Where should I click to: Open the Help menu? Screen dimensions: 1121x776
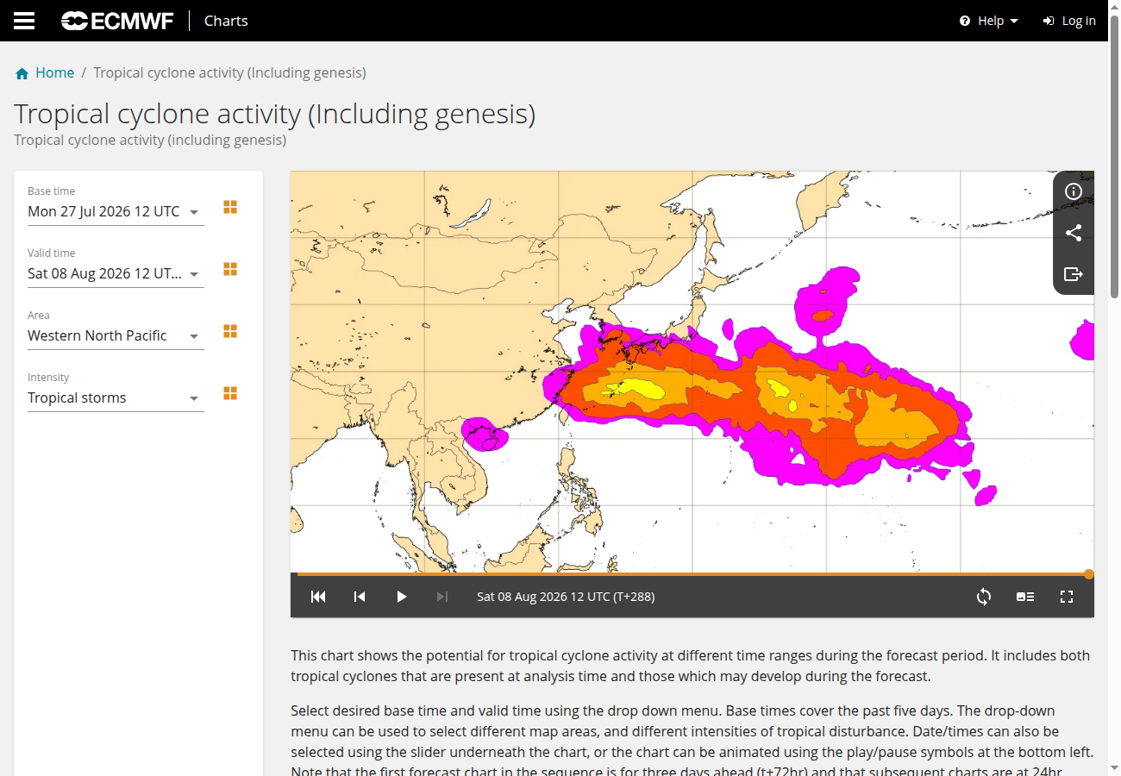click(989, 21)
